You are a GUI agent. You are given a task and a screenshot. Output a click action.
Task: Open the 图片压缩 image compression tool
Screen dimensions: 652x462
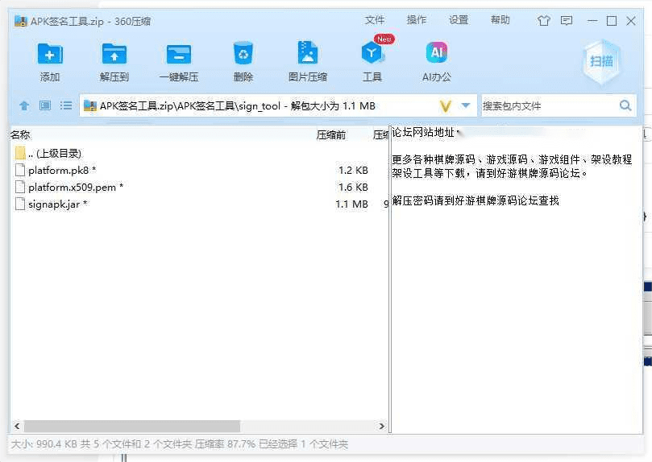308,52
